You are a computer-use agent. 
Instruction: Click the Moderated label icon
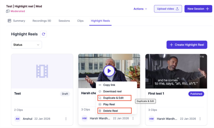coord(8,11)
